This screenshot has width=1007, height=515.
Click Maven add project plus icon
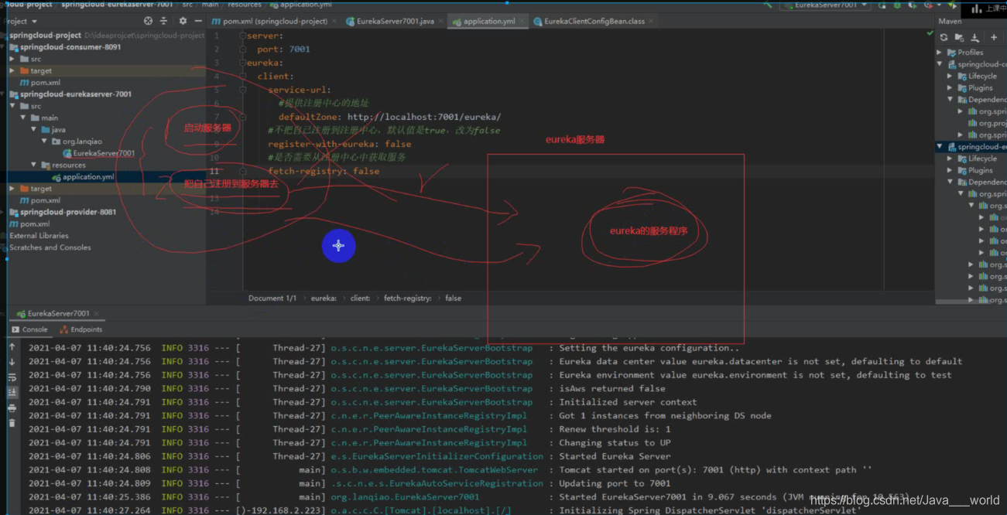click(x=994, y=37)
